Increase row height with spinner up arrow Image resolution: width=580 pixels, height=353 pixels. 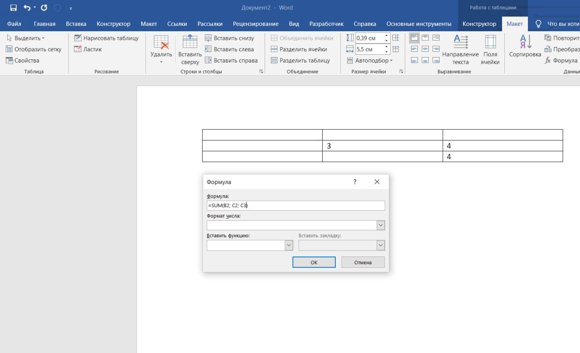[x=387, y=35]
